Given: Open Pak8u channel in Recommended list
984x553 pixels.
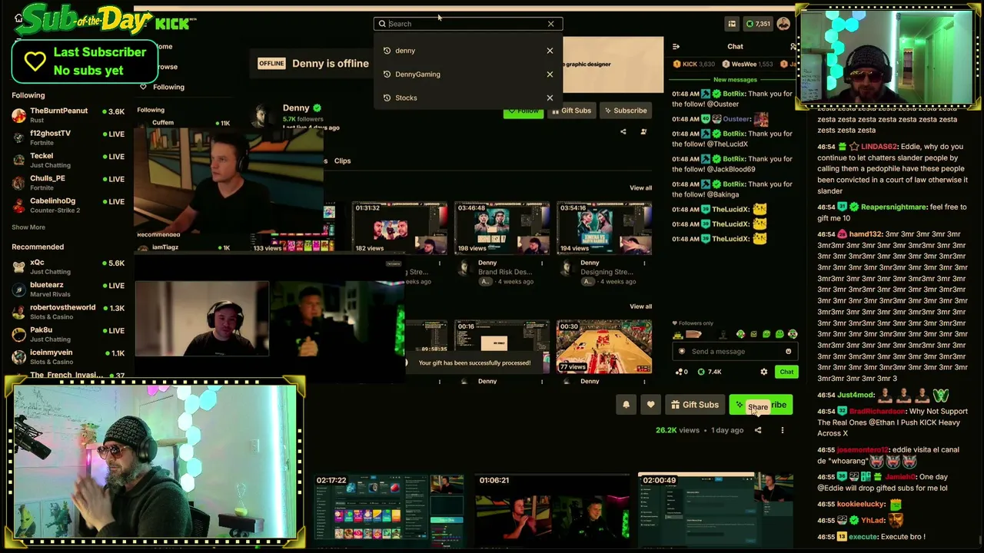Looking at the screenshot, I should [x=68, y=334].
